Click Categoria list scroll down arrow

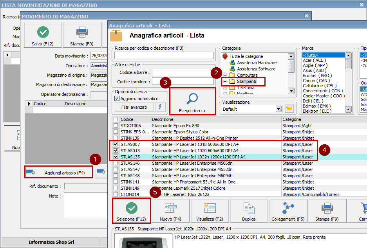pos(291,91)
